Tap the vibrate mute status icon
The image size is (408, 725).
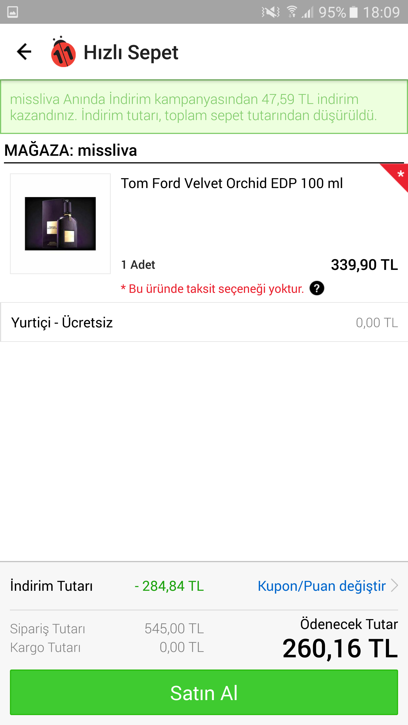pos(271,12)
